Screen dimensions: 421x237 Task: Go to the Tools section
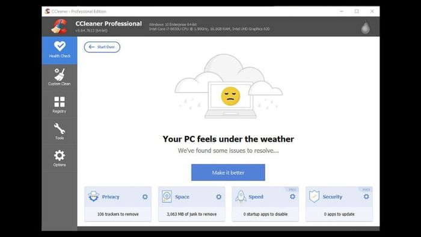60,132
